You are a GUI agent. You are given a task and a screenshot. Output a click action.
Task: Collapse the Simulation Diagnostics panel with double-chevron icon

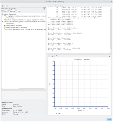pos(44,9)
